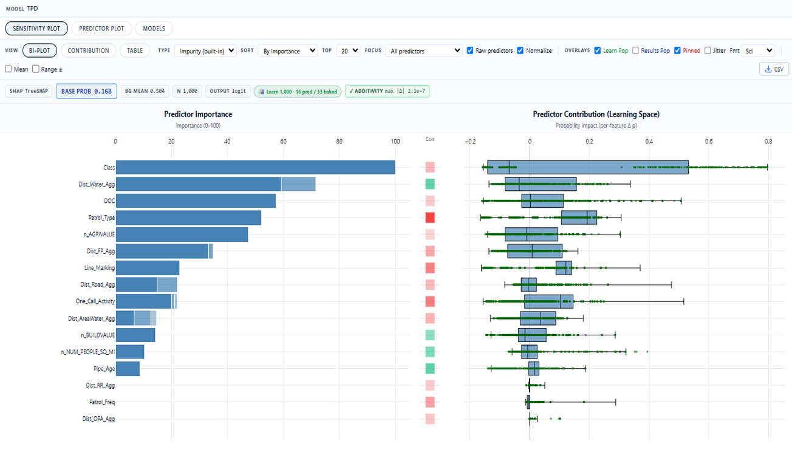792x469 pixels.
Task: Click the Corr column header
Action: [430, 139]
